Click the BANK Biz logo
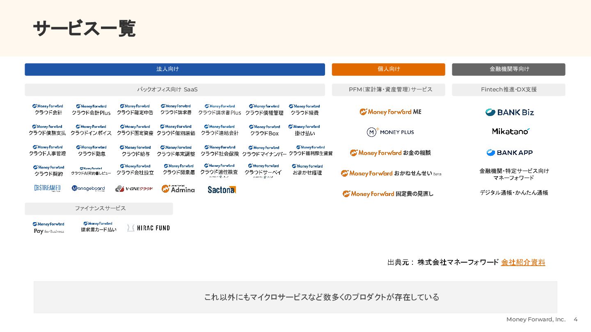591x332 pixels. [510, 112]
